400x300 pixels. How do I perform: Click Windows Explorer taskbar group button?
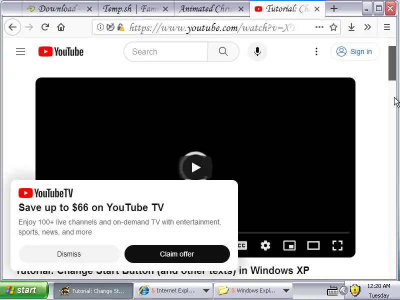pos(252,290)
